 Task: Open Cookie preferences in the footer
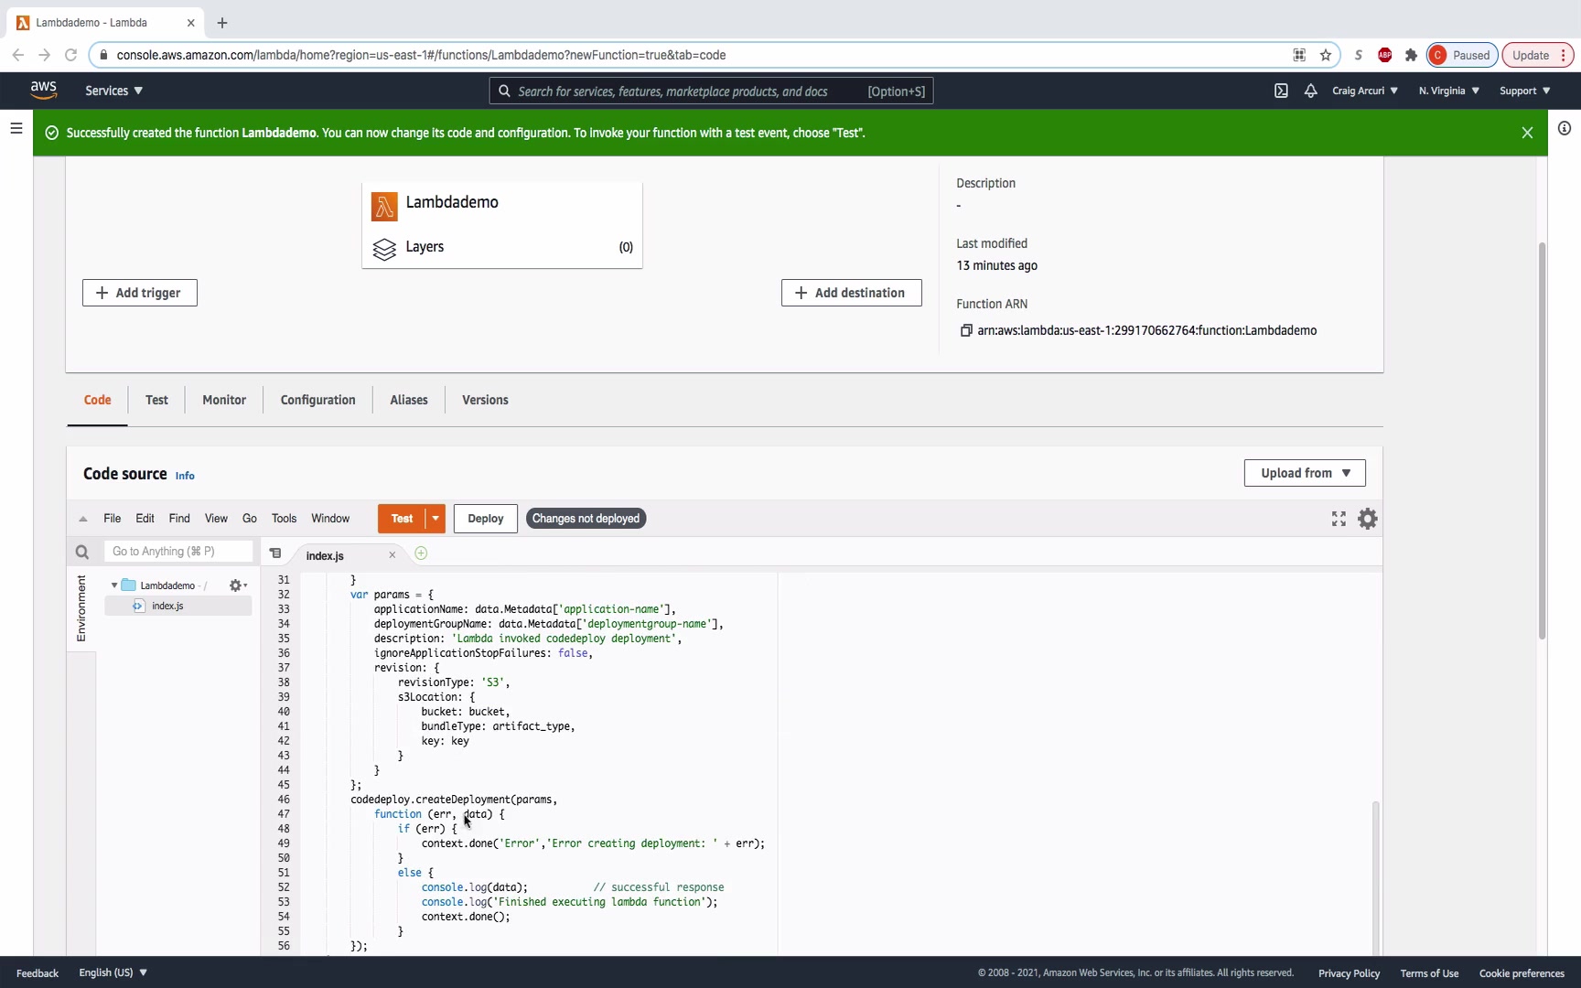(1522, 973)
